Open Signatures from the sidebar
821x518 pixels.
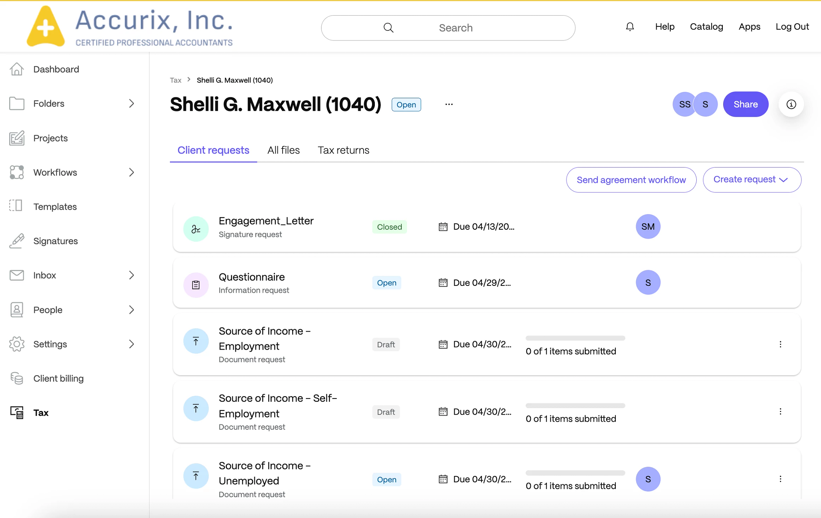pos(55,241)
